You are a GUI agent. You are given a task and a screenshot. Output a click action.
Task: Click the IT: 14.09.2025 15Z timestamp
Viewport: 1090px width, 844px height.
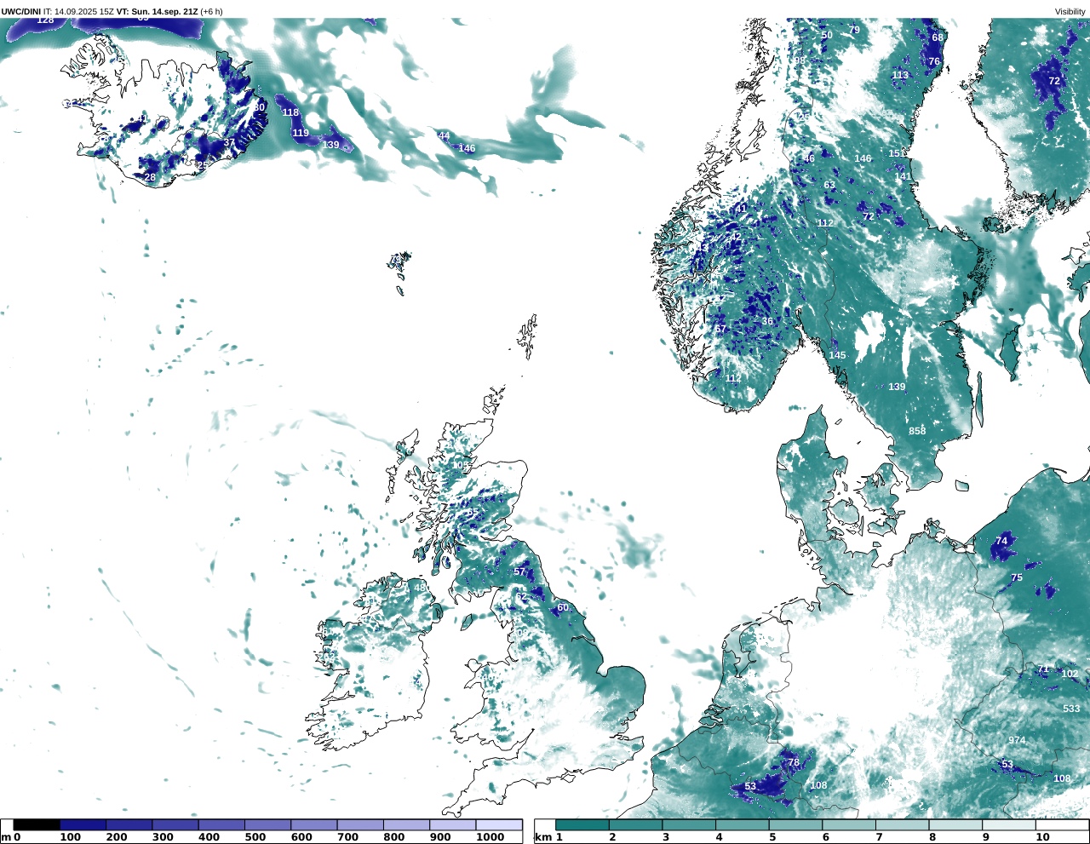(x=78, y=11)
